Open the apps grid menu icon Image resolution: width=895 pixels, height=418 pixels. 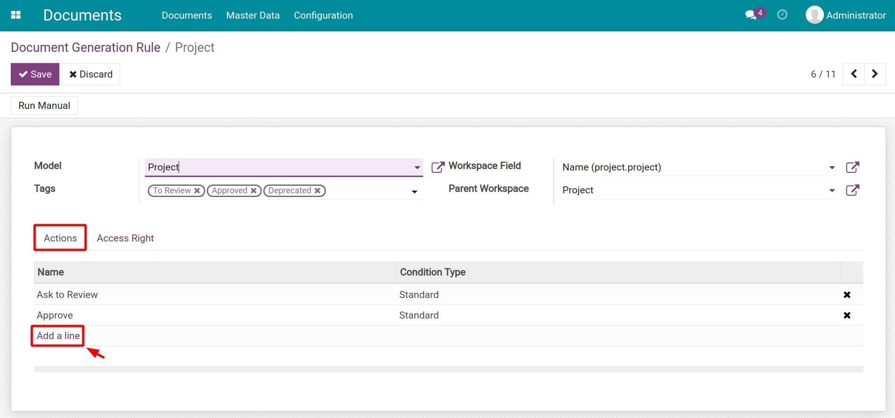tap(16, 15)
